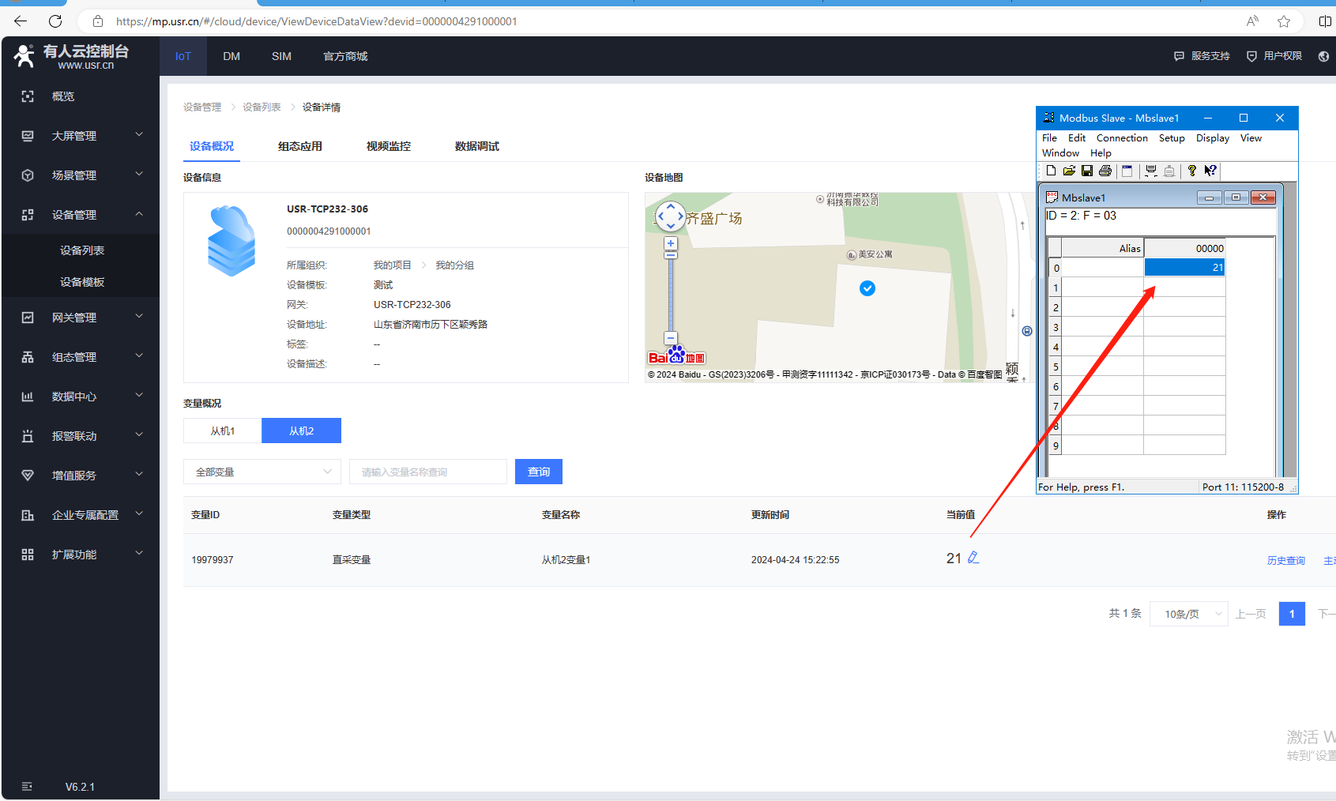Click the pencil edit icon beside value 21

point(973,558)
